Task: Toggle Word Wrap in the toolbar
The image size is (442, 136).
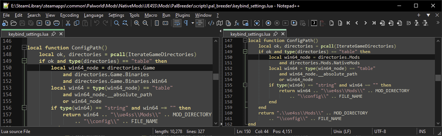Action: pyautogui.click(x=177, y=23)
